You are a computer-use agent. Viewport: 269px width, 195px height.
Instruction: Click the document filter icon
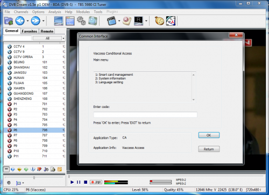pyautogui.click(x=53, y=169)
